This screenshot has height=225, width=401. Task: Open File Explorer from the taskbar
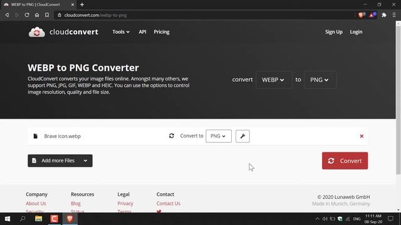(39, 219)
